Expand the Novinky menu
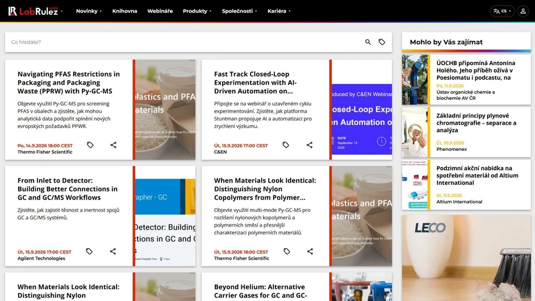 tap(89, 11)
